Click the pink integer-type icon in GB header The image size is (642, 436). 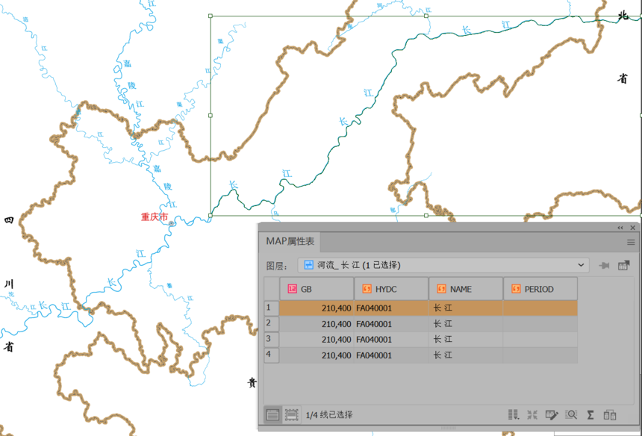292,289
